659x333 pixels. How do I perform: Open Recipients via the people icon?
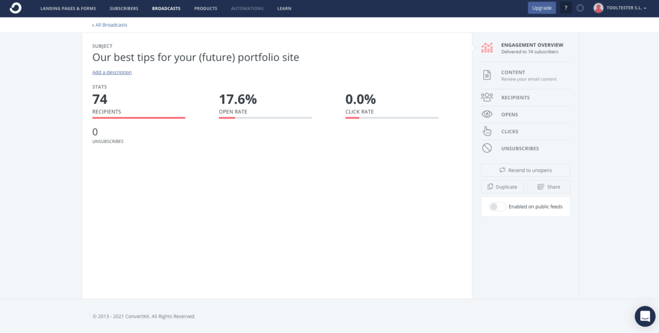[487, 97]
